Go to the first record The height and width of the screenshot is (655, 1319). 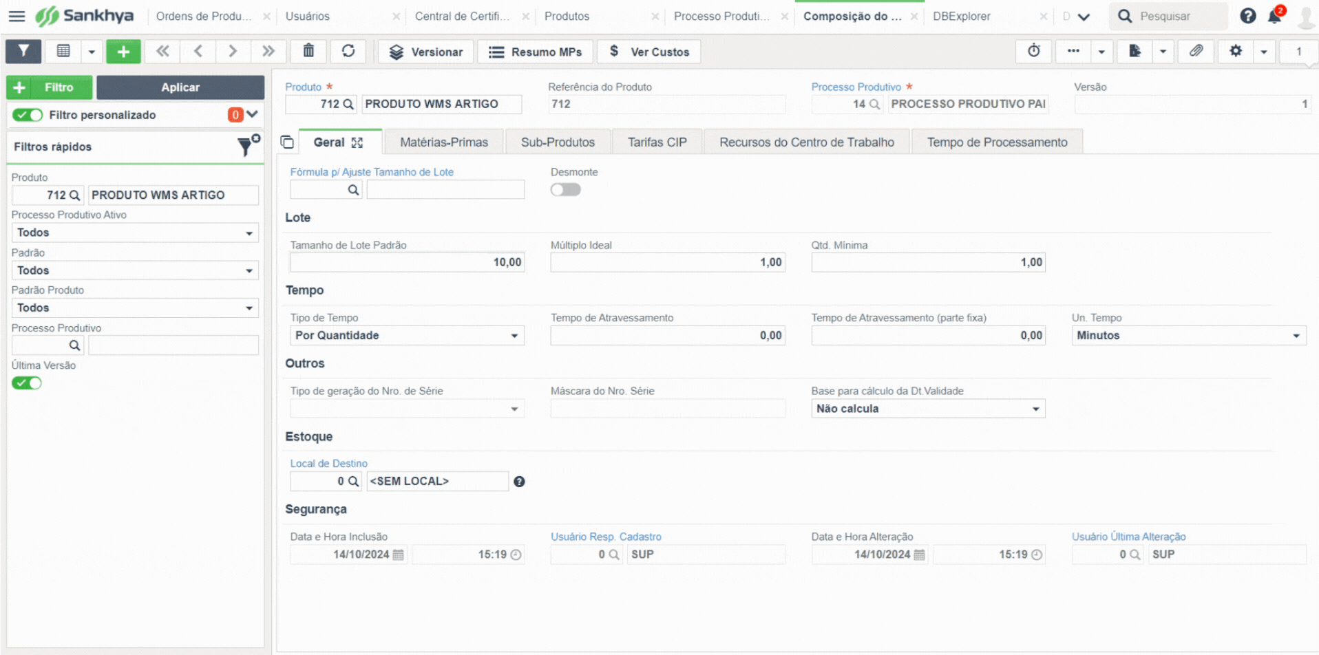pyautogui.click(x=162, y=51)
